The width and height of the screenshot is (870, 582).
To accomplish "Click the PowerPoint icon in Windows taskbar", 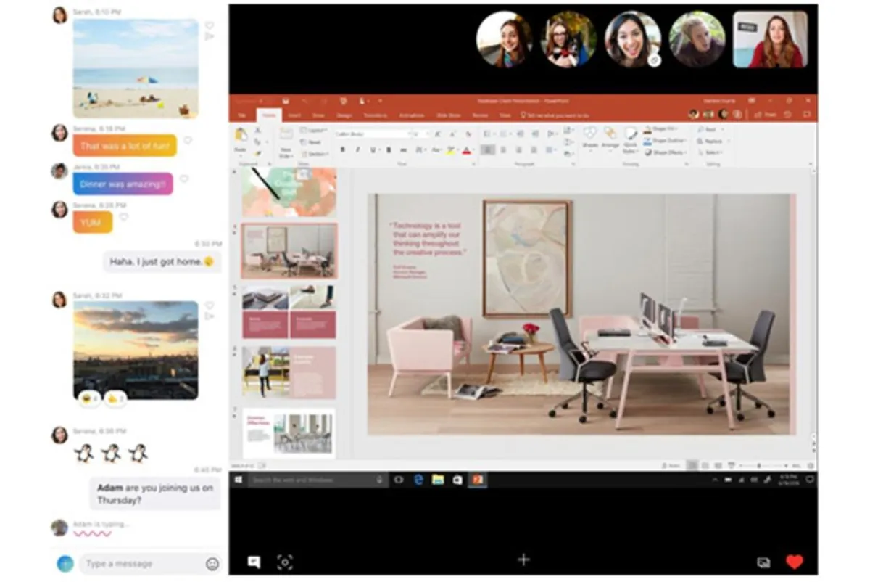I will point(478,480).
